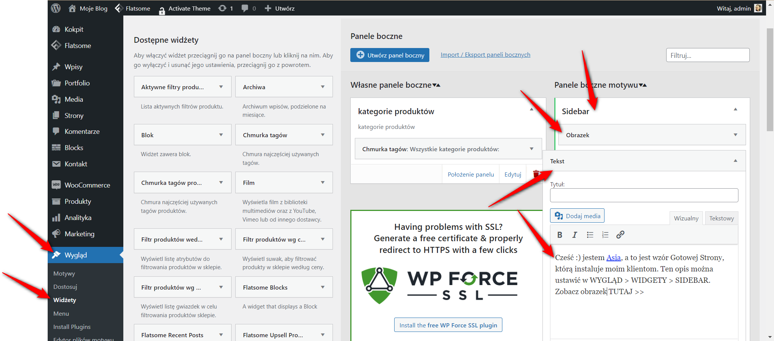Viewport: 774px width, 341px height.
Task: Insert a bulleted list in editor
Action: 590,235
